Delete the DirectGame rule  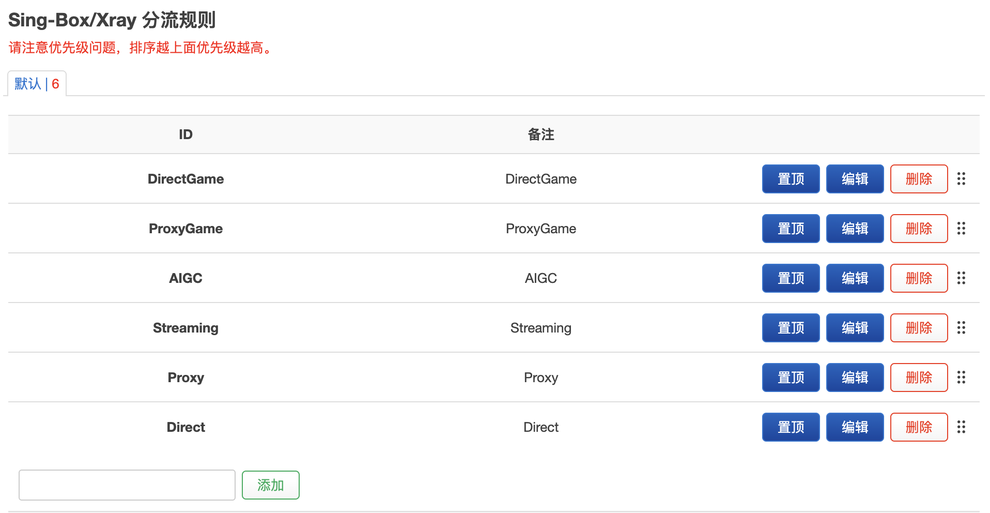click(x=919, y=179)
